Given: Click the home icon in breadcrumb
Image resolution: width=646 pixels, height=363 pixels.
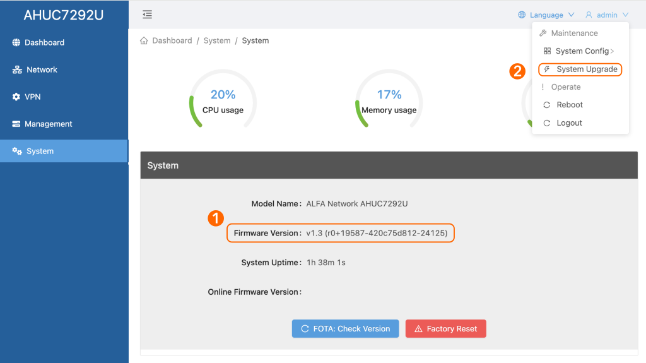Looking at the screenshot, I should 144,40.
